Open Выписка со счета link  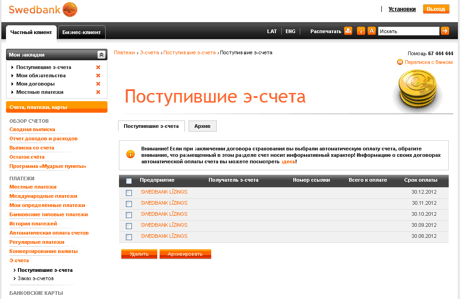coord(32,148)
